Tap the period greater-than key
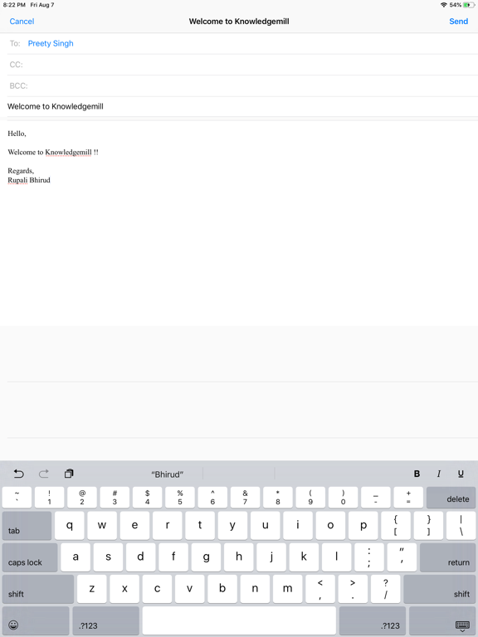This screenshot has height=637, width=478. coord(353,589)
